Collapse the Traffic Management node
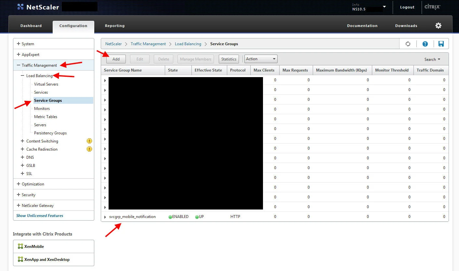Screen dimensions: 459x271 point(19,65)
